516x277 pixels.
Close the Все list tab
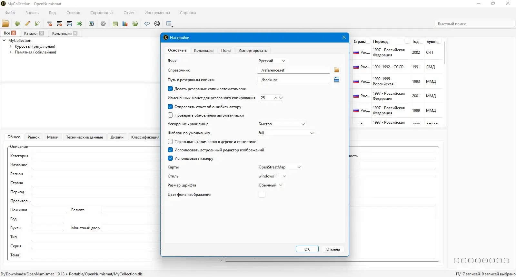(x=14, y=33)
